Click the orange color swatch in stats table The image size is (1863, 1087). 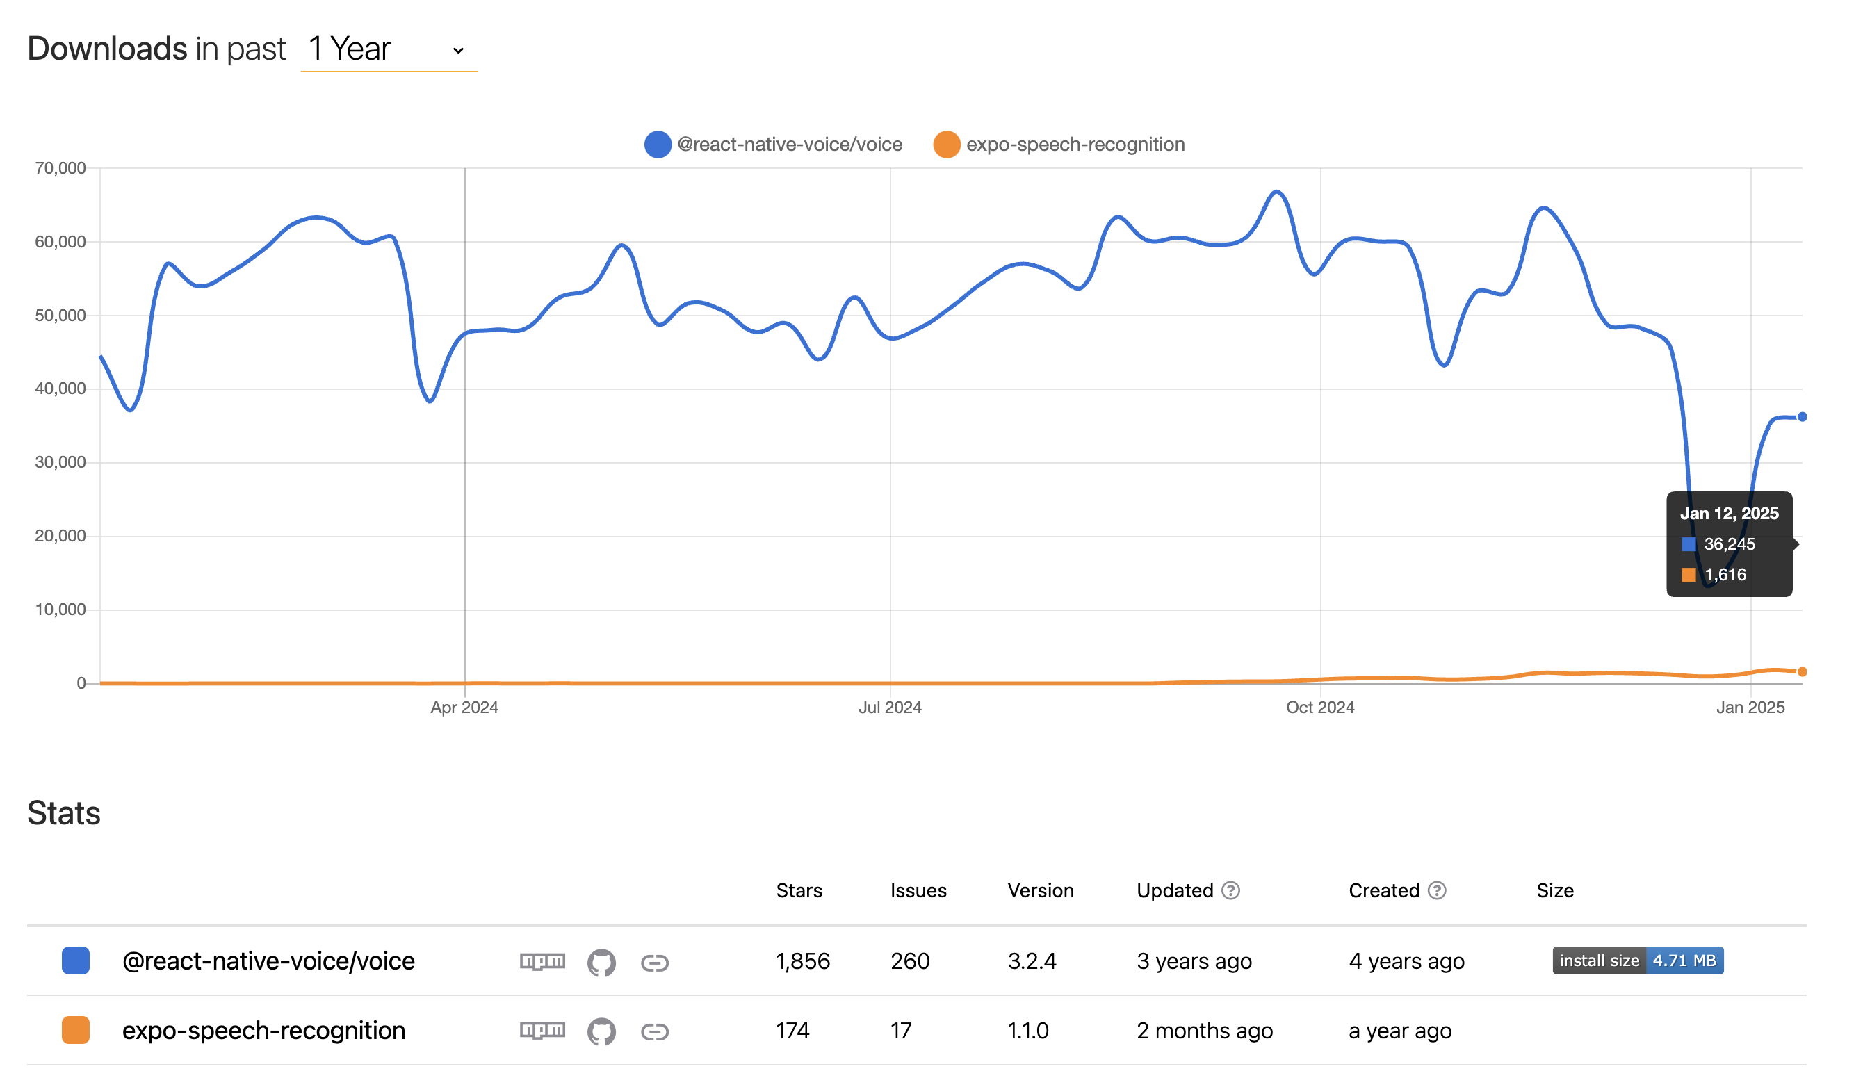pyautogui.click(x=75, y=1030)
